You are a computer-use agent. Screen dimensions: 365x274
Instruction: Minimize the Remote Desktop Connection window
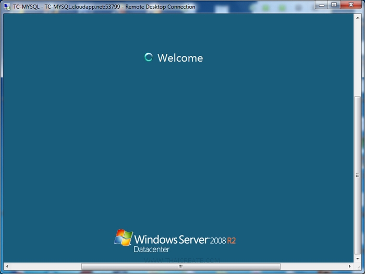(x=322, y=5)
